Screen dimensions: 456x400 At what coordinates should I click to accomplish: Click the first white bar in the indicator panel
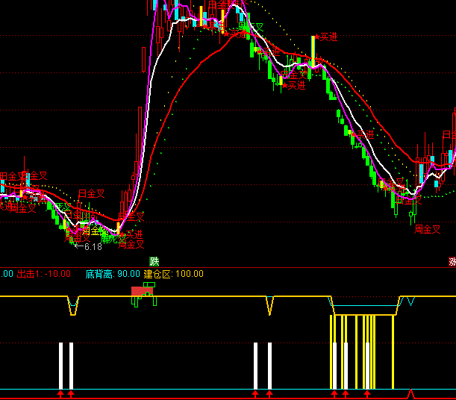(x=61, y=365)
